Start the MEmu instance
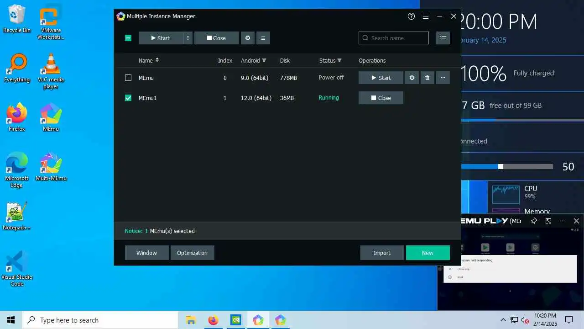This screenshot has height=329, width=584. click(x=381, y=78)
